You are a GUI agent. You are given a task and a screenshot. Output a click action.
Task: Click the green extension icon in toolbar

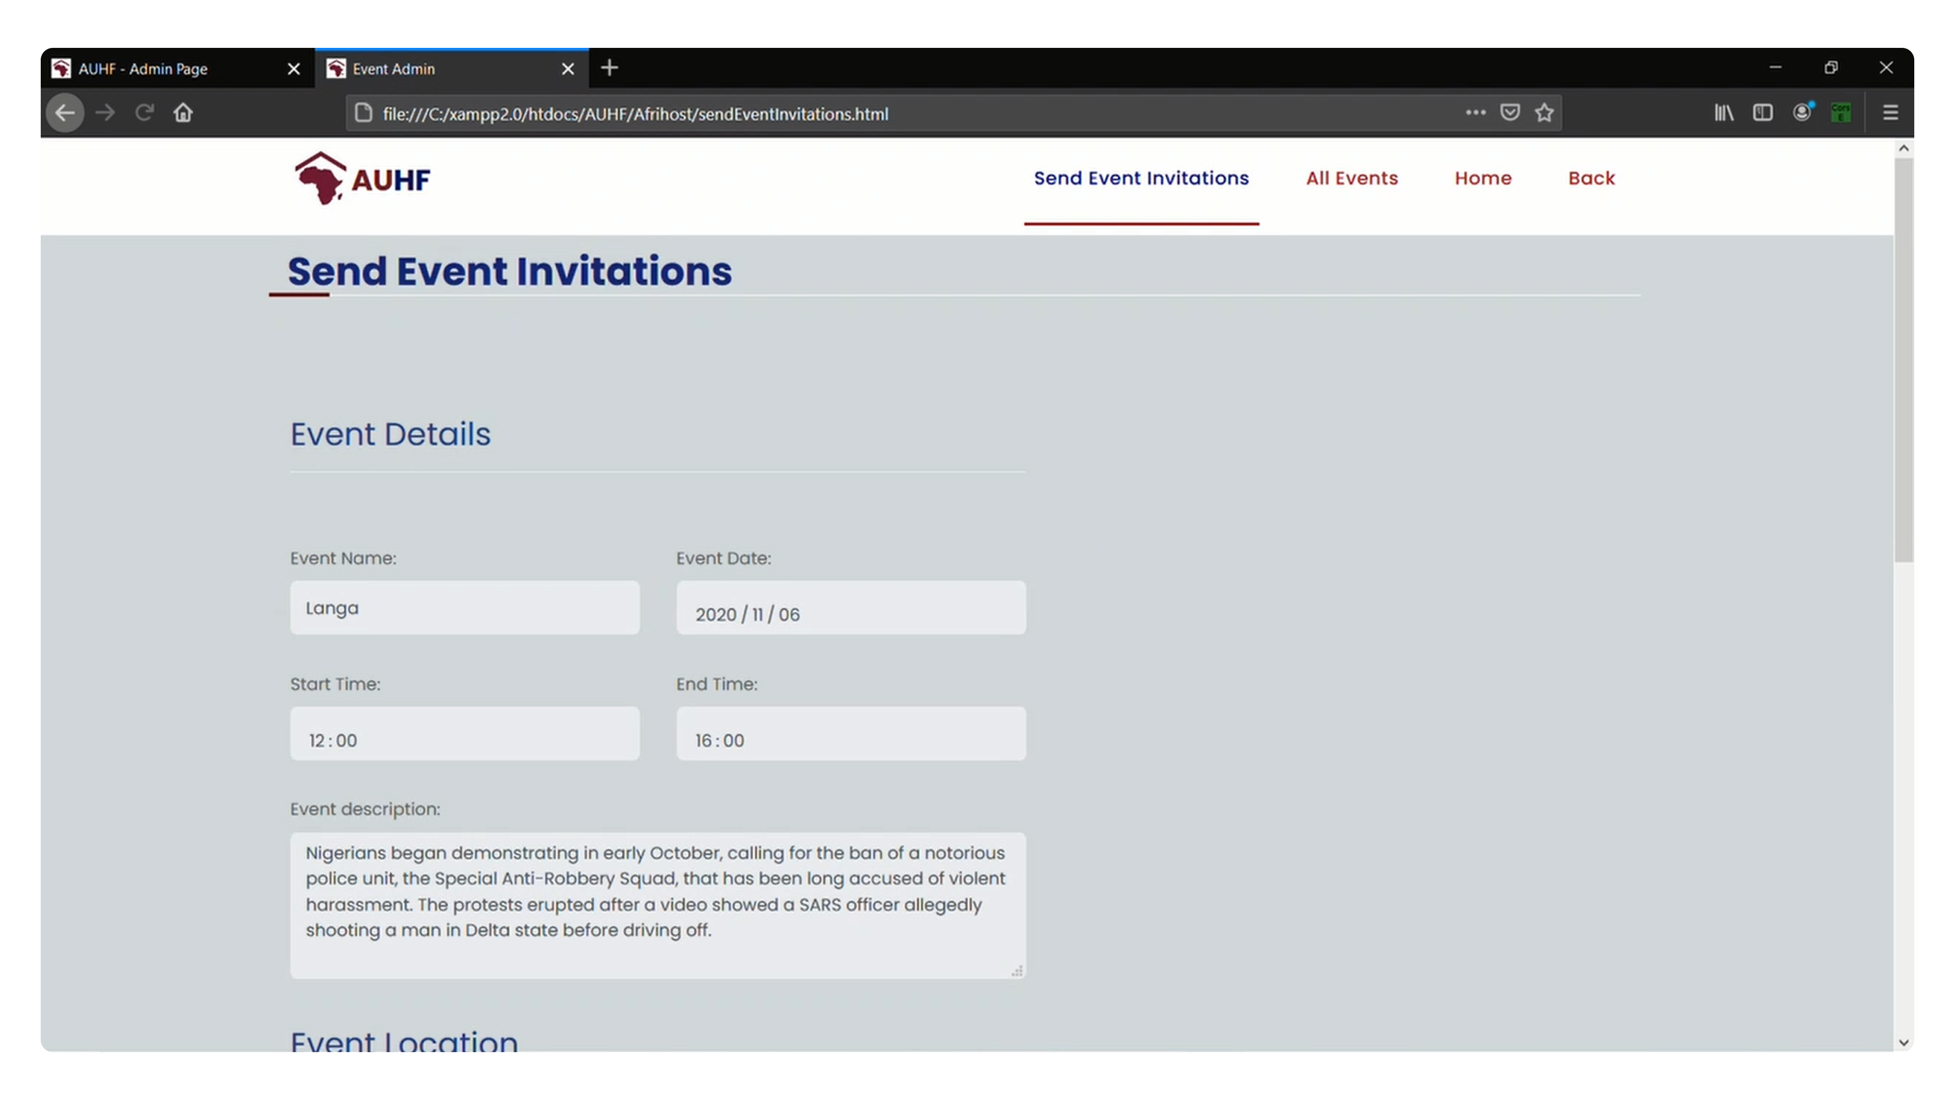1840,113
